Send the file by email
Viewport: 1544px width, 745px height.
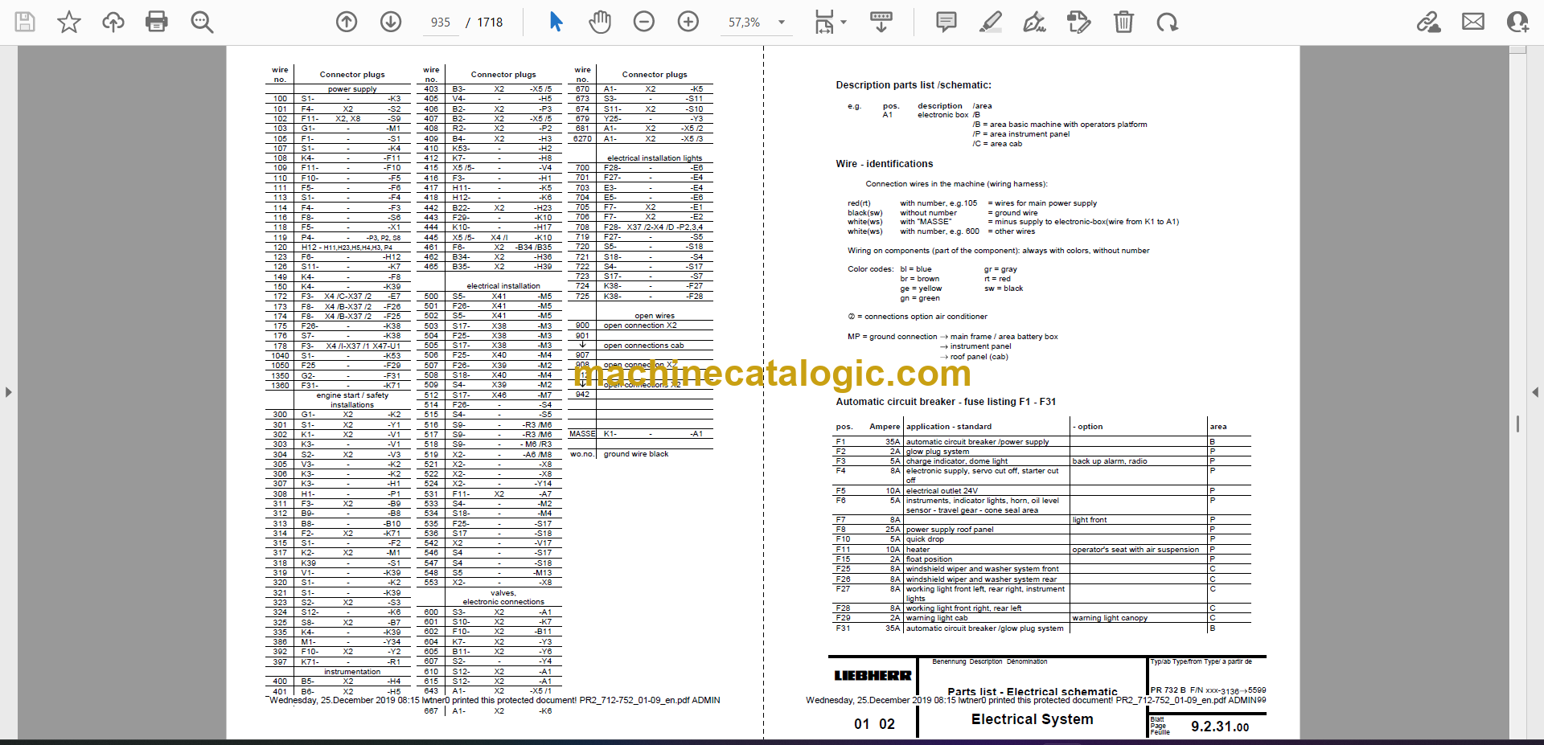1473,22
